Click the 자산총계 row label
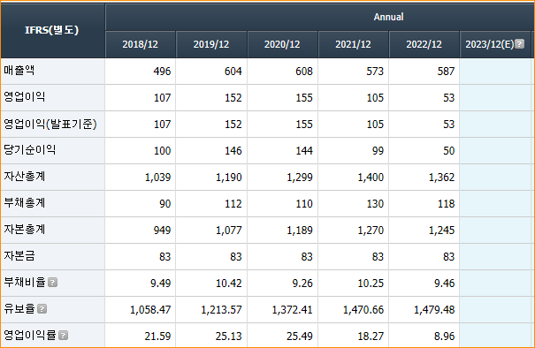The image size is (535, 348). coord(24,177)
